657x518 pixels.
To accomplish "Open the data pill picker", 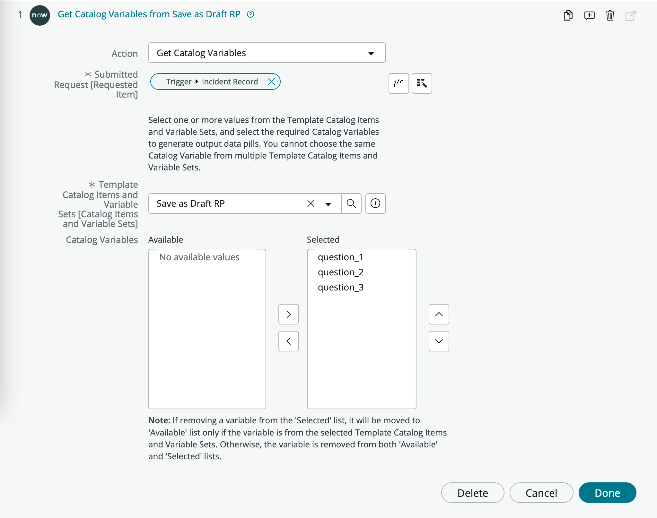I will [x=422, y=83].
